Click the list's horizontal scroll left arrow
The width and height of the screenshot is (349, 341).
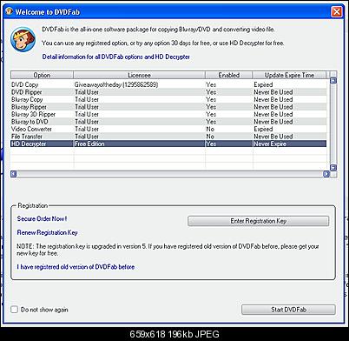pyautogui.click(x=13, y=174)
